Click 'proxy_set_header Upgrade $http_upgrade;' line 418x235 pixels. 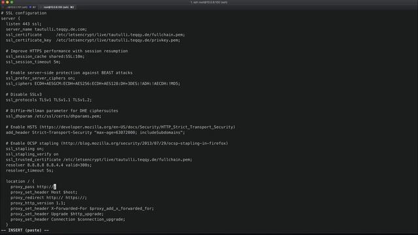tap(57, 214)
